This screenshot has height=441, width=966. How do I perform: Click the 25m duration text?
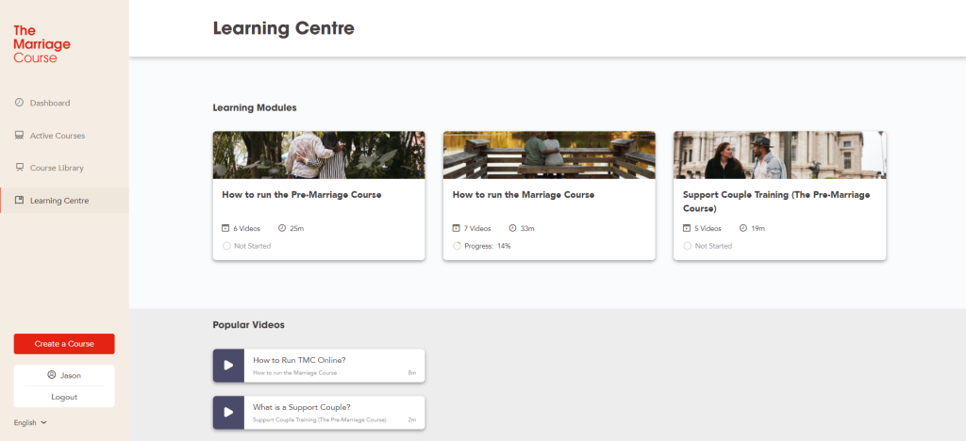(x=297, y=228)
